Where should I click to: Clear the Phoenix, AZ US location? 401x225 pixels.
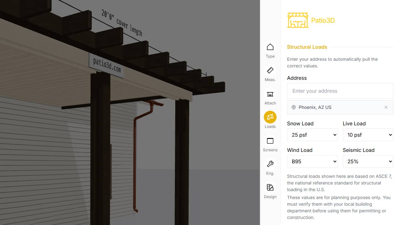tap(386, 107)
